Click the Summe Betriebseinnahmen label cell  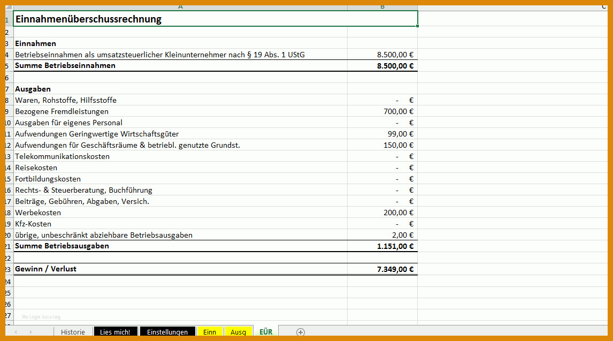[x=180, y=66]
